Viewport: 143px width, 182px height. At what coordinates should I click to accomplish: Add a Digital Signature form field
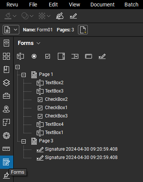(102, 56)
